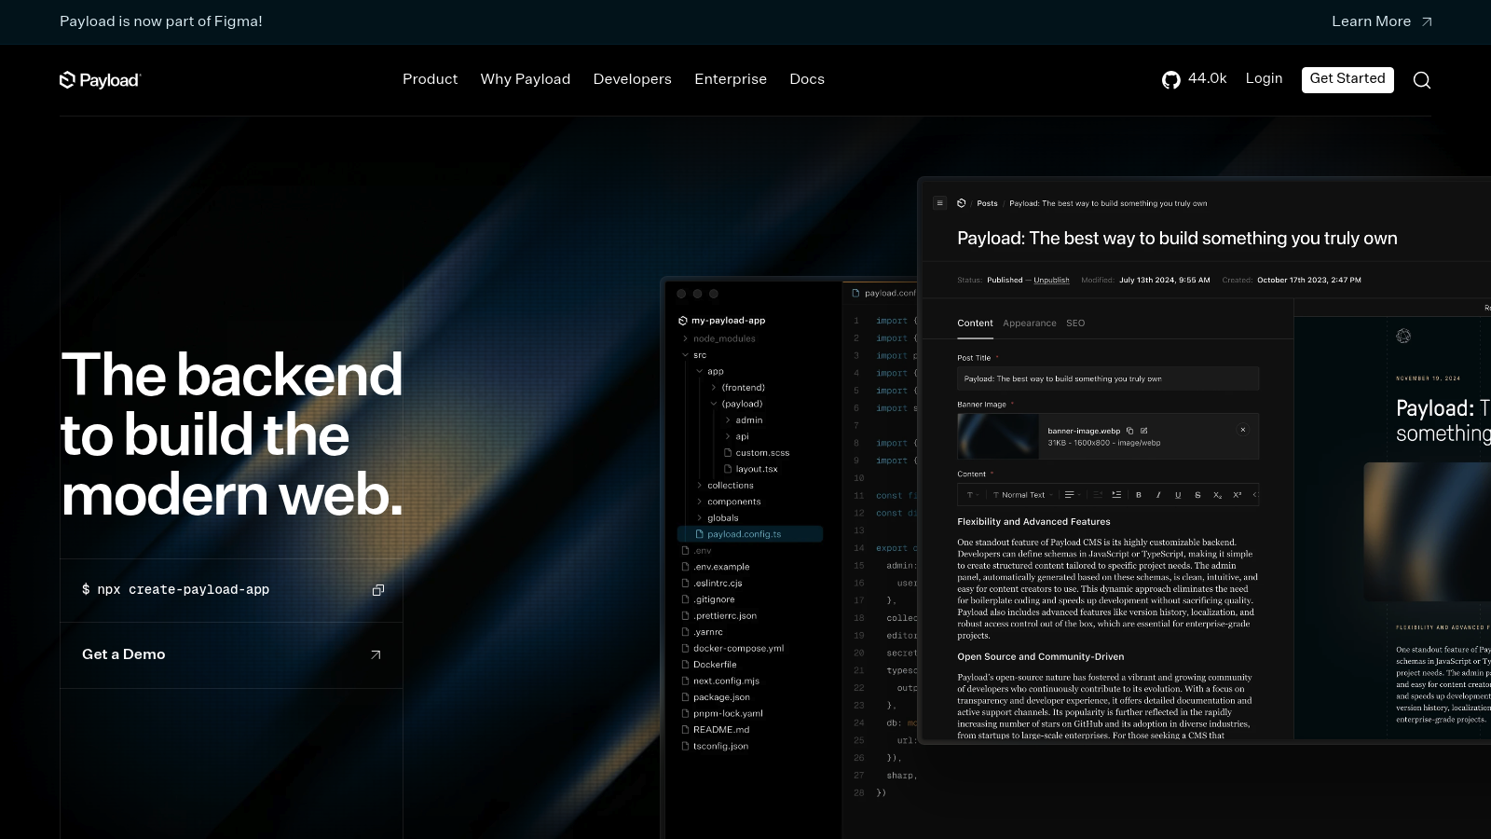Open Dockerfile in the file tree
This screenshot has width=1491, height=839.
click(709, 665)
